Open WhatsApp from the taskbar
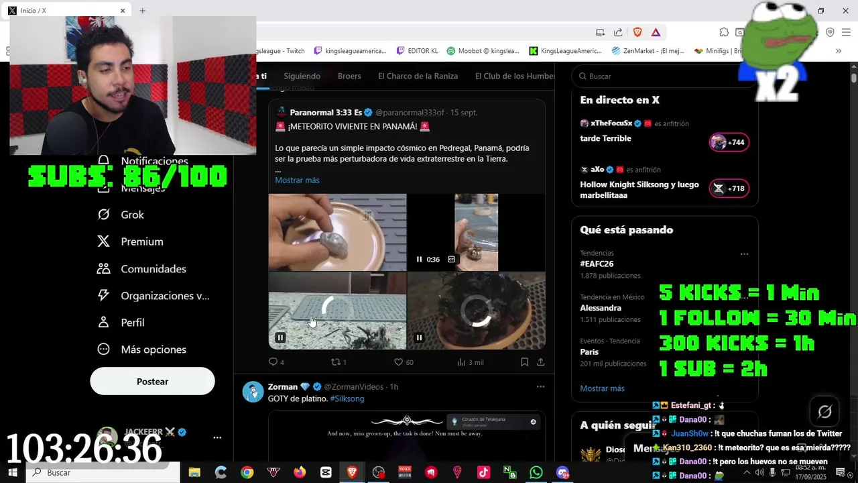 tap(536, 472)
